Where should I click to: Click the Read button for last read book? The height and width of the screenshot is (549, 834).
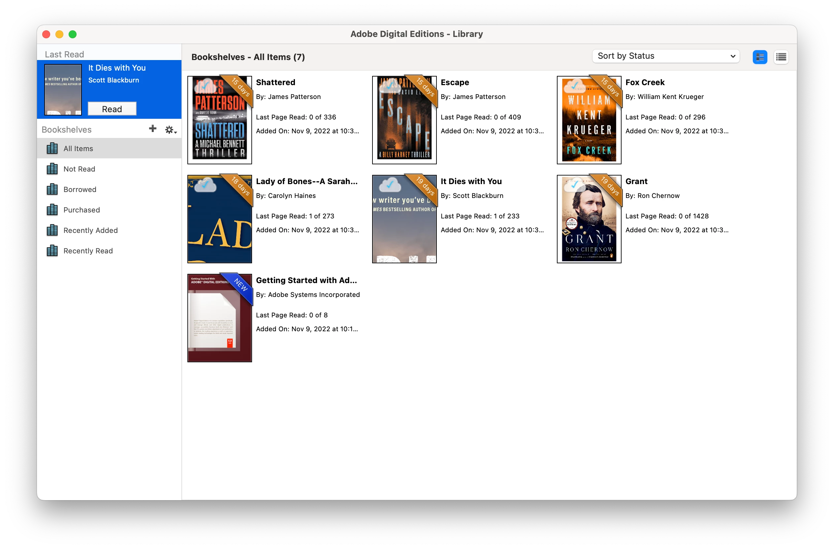tap(112, 109)
